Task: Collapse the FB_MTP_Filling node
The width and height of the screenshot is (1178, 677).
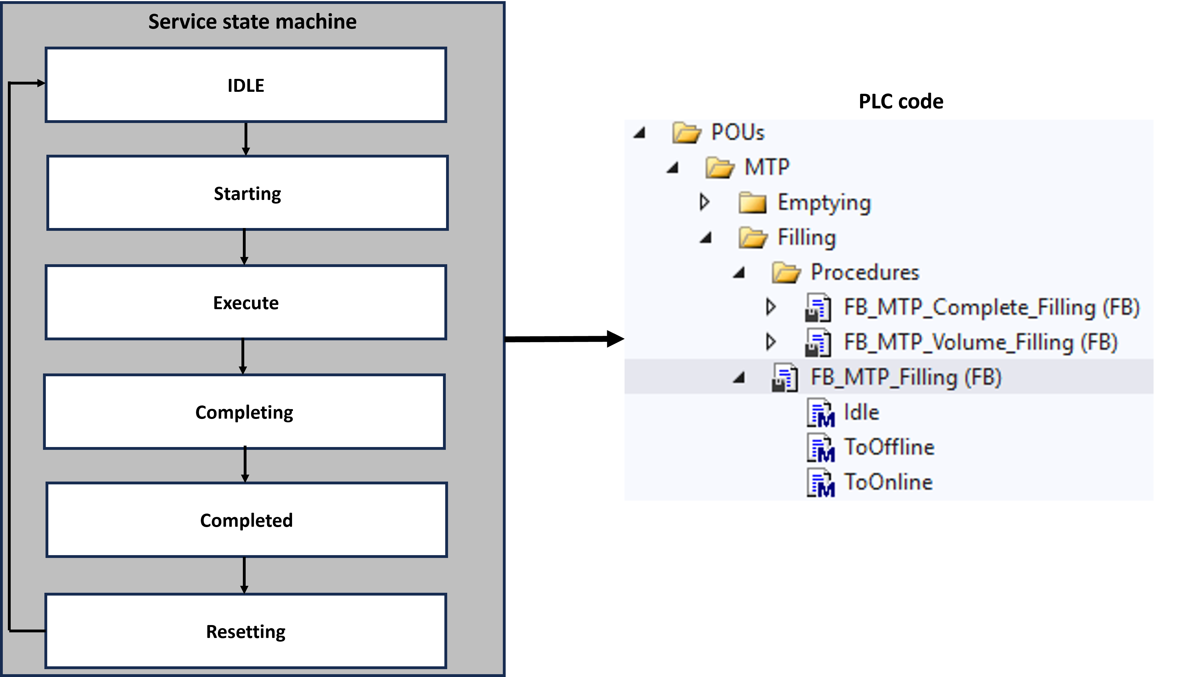Action: (x=739, y=378)
